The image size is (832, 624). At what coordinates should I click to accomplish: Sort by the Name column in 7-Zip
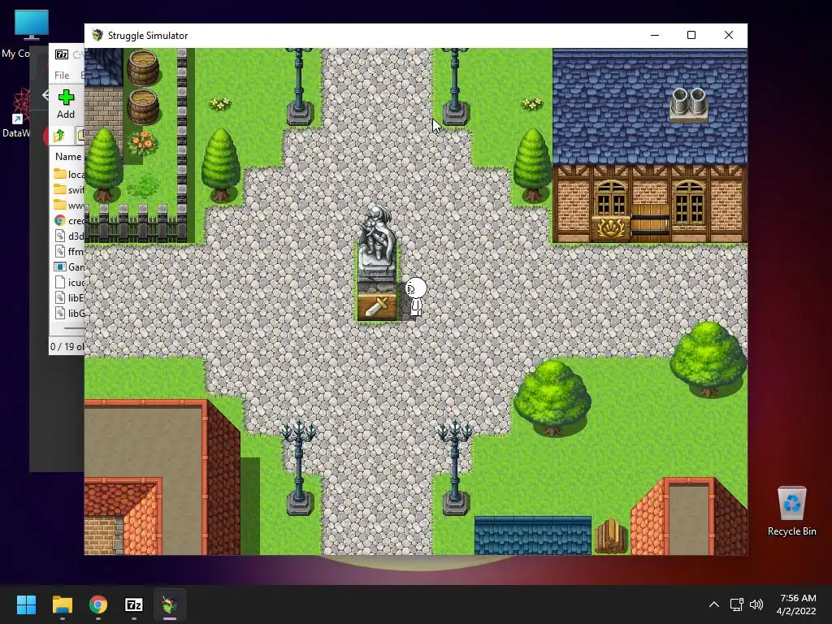pos(68,157)
